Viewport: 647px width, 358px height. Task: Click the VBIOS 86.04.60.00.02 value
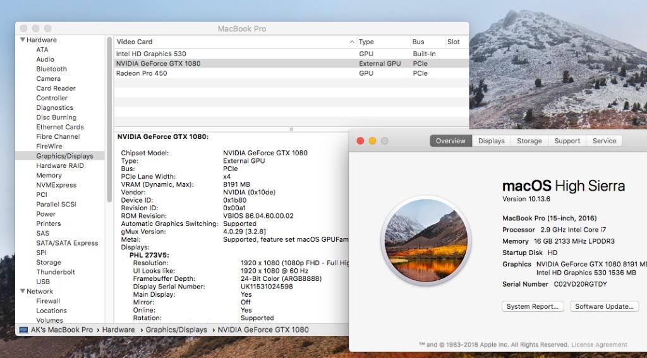coord(258,216)
